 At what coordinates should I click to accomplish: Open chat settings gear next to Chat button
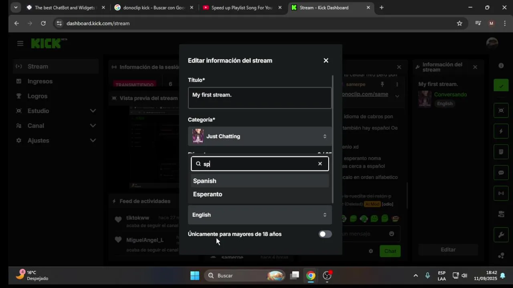tap(371, 251)
